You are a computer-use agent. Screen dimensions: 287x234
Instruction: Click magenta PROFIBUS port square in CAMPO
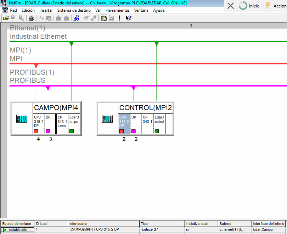click(x=48, y=131)
